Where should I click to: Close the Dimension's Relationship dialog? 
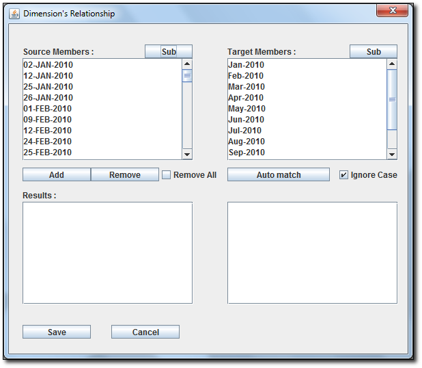pyautogui.click(x=394, y=11)
